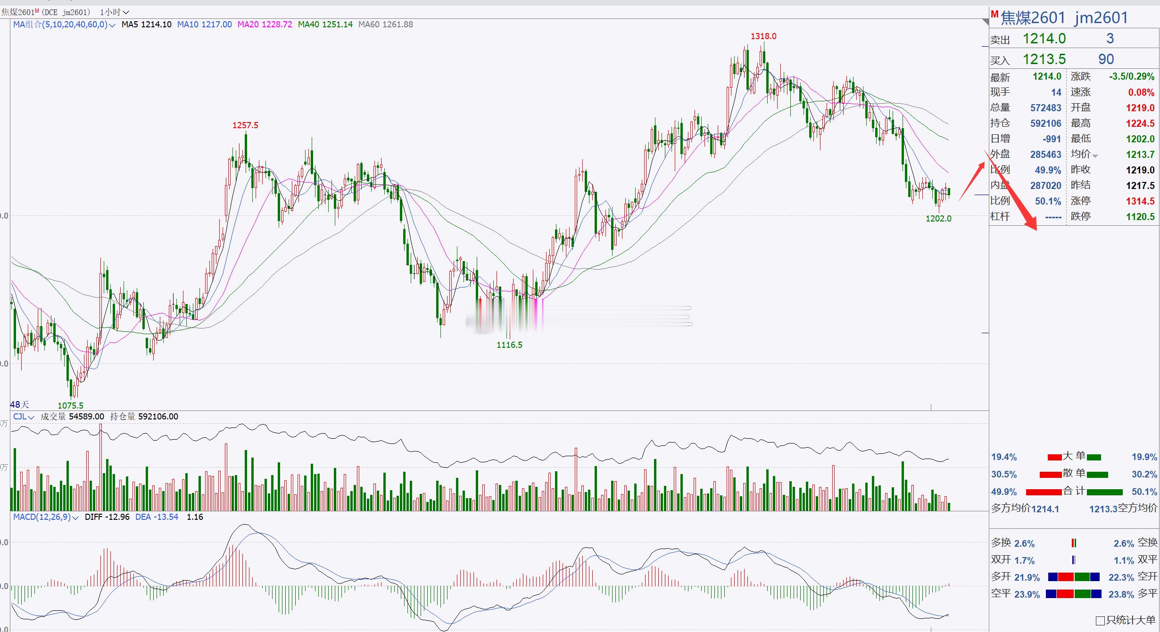The width and height of the screenshot is (1160, 632).
Task: Open the 1小时 timeframe dropdown
Action: [115, 12]
